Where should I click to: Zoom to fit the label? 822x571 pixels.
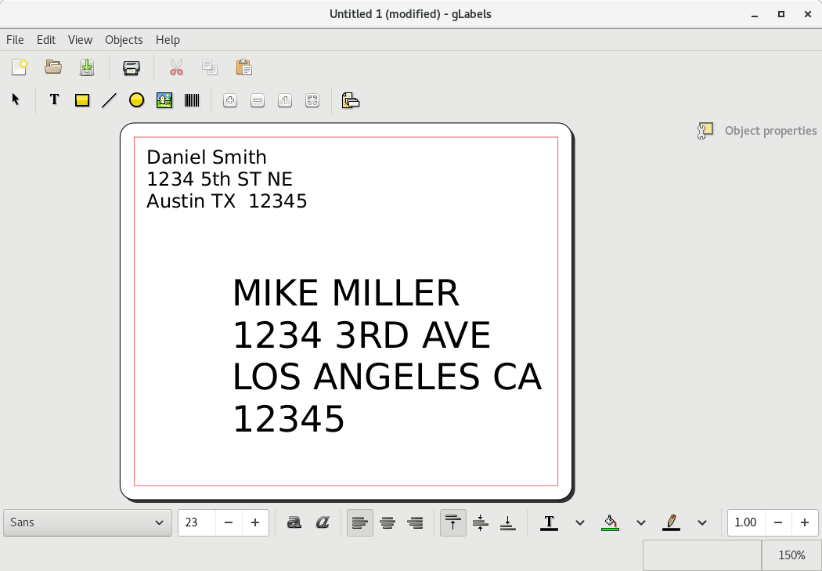coord(312,100)
